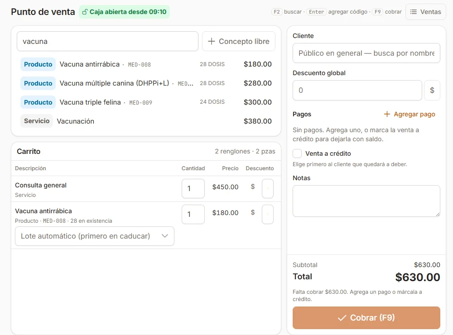Viewport: 453px width, 335px height.
Task: Select Vacuna múltiple canina (DHPPi+L) result
Action: coord(146,83)
